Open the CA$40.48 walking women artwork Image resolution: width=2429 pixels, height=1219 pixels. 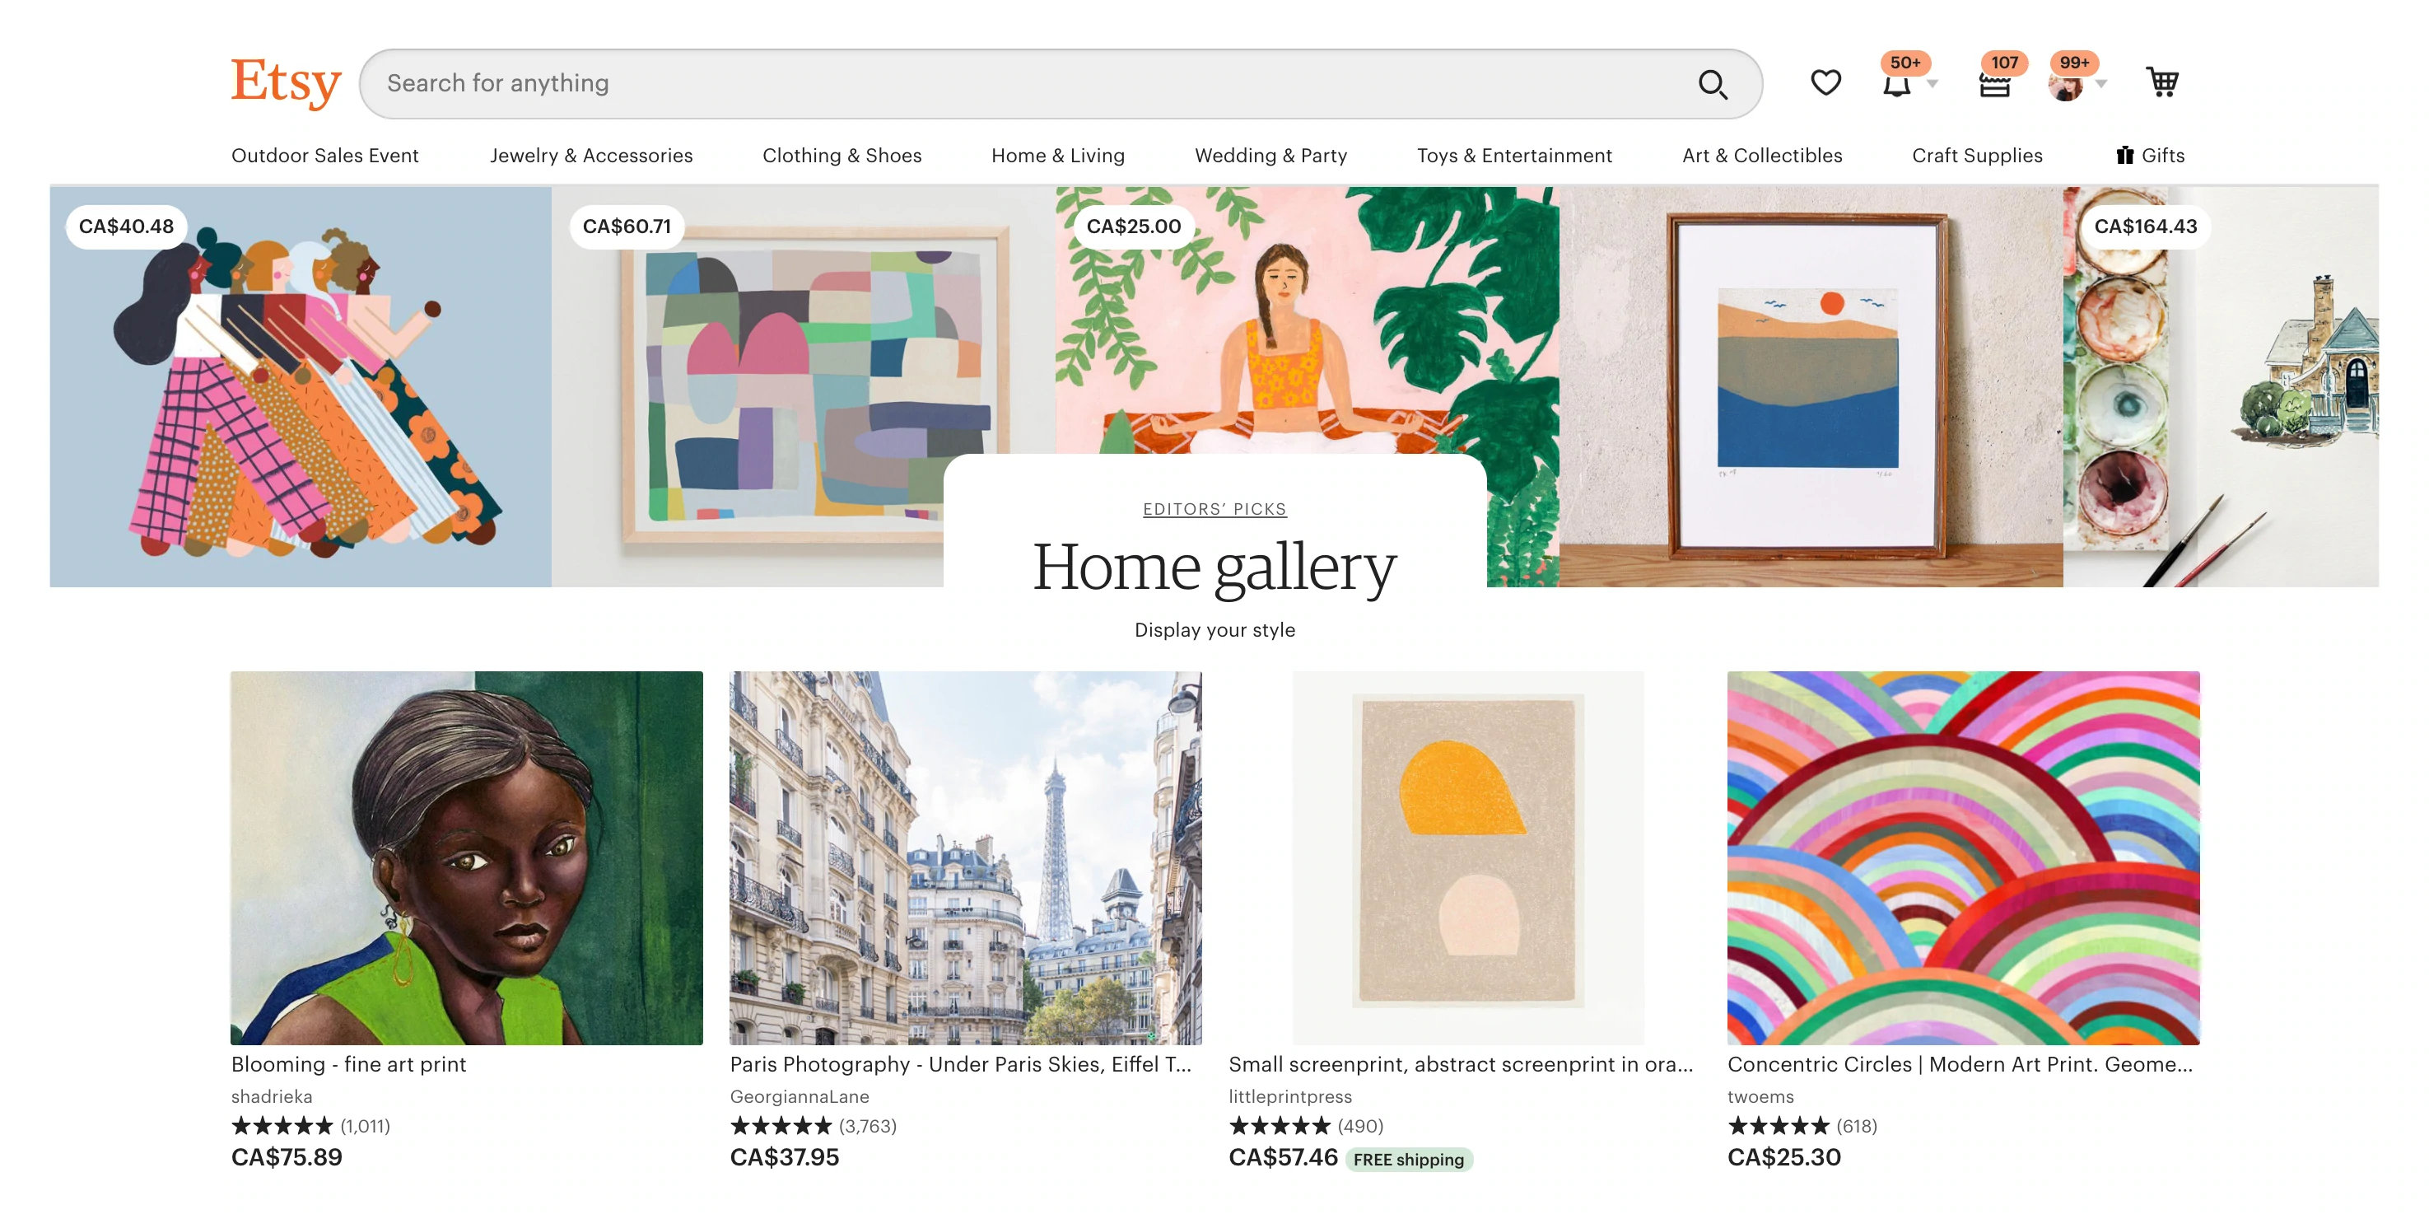(300, 387)
